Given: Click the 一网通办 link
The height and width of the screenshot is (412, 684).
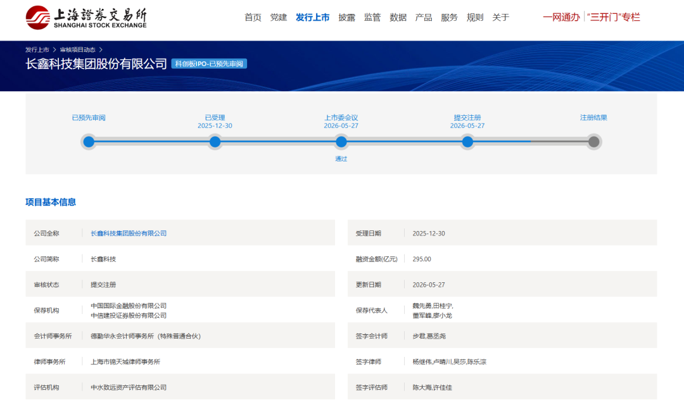Looking at the screenshot, I should pyautogui.click(x=561, y=17).
